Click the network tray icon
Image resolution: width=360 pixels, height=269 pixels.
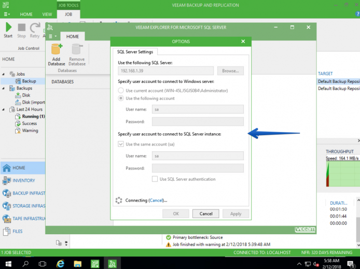pos(308,264)
